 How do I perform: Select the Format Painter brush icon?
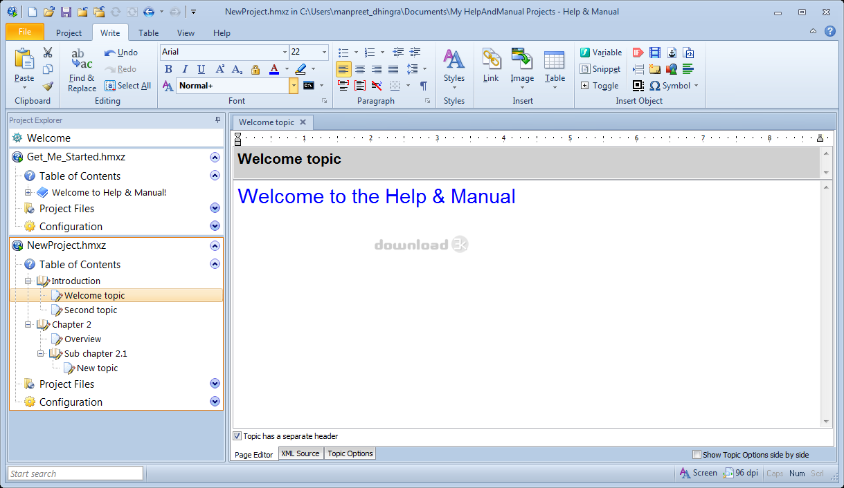(48, 86)
